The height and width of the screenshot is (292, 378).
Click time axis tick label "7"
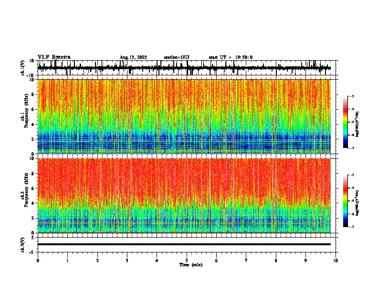(246, 261)
